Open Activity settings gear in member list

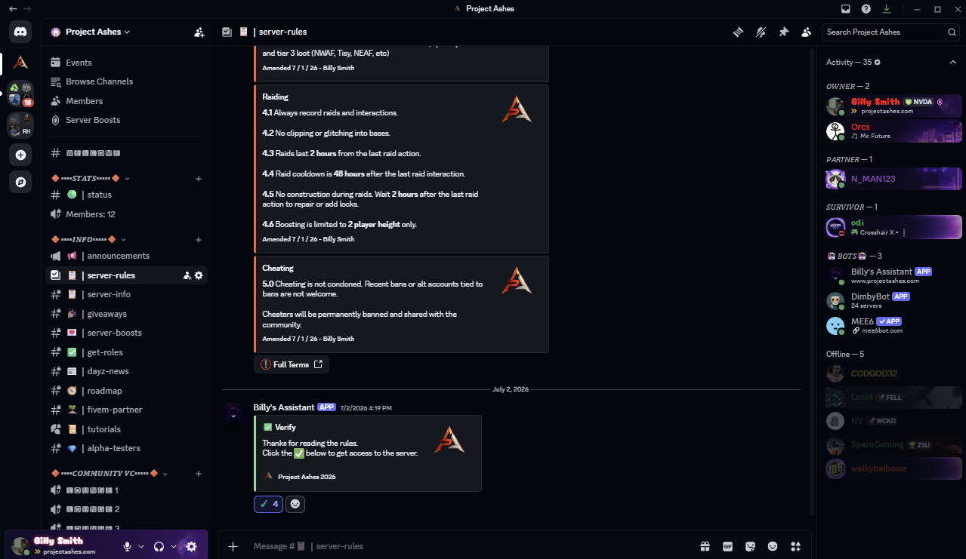878,62
